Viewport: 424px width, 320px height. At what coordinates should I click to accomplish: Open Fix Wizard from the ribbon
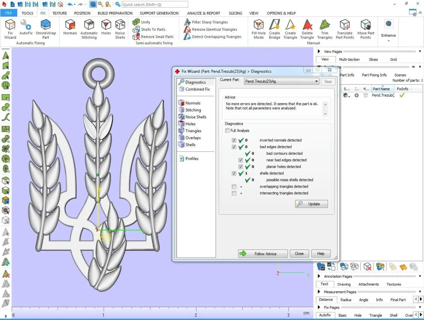[x=10, y=29]
